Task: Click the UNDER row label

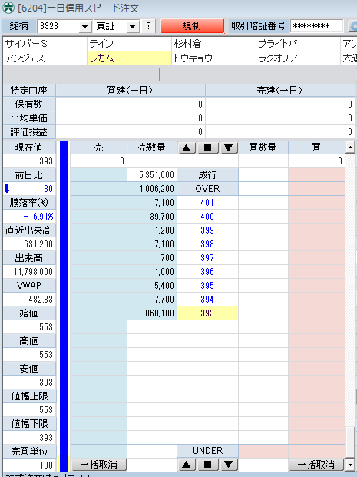Action: [x=208, y=451]
